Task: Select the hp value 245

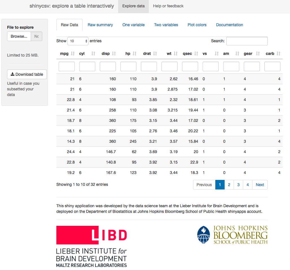Action: click(x=133, y=141)
